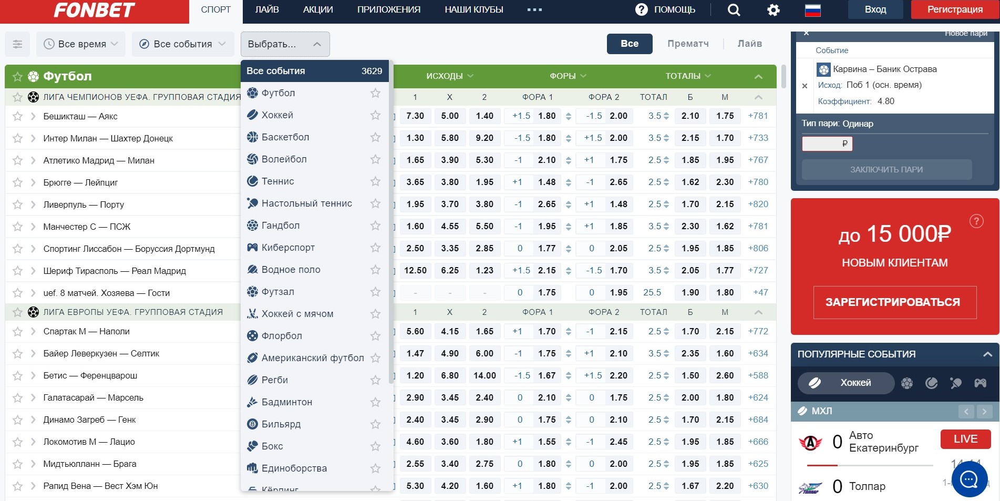Open the search magnifier icon
The height and width of the screenshot is (501, 1000).
[x=734, y=10]
